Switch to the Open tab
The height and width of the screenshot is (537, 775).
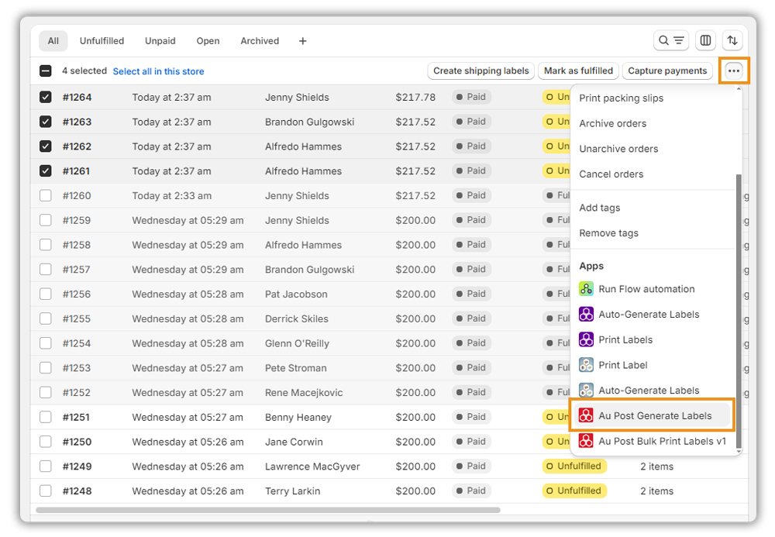[x=208, y=41]
